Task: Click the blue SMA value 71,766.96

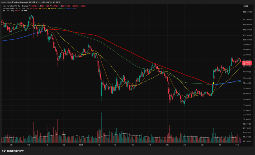Action: click(x=70, y=8)
